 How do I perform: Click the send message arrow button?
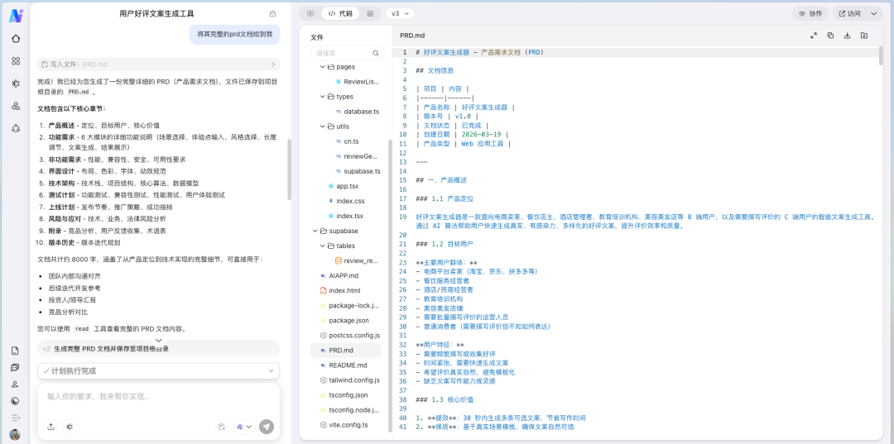pyautogui.click(x=266, y=427)
